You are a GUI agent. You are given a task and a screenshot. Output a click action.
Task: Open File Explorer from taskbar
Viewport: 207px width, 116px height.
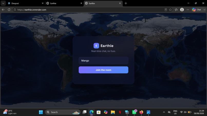[x=113, y=112]
